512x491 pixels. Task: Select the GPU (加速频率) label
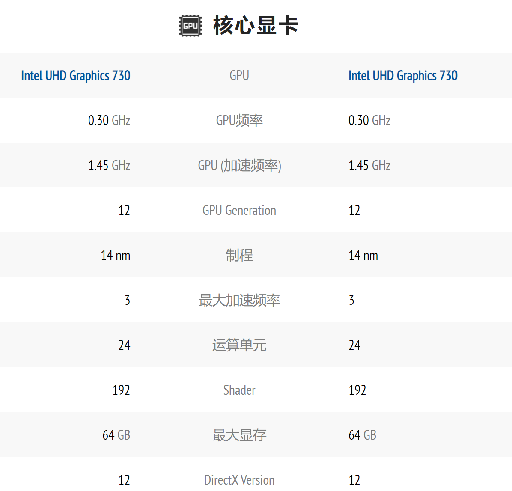pyautogui.click(x=239, y=166)
